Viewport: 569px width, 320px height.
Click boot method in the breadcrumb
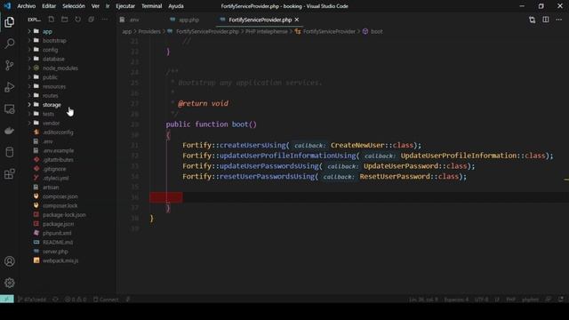click(376, 32)
